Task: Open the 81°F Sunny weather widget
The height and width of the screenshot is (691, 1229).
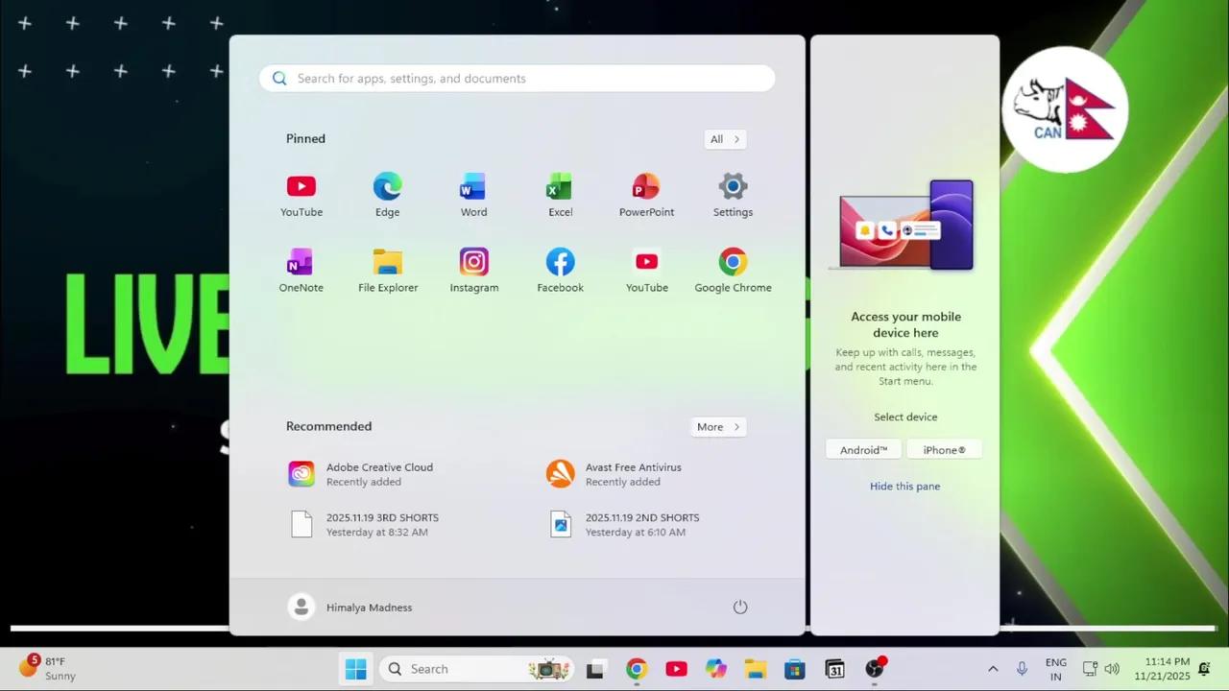Action: point(47,669)
